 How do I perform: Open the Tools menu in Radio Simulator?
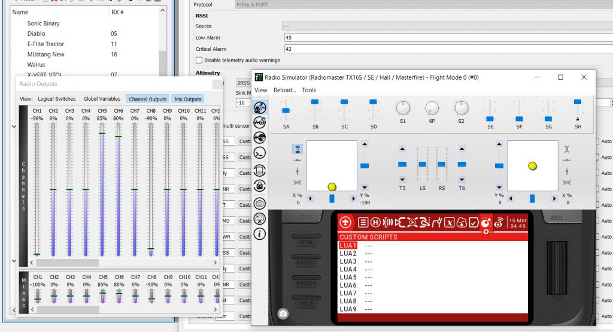pyautogui.click(x=309, y=90)
